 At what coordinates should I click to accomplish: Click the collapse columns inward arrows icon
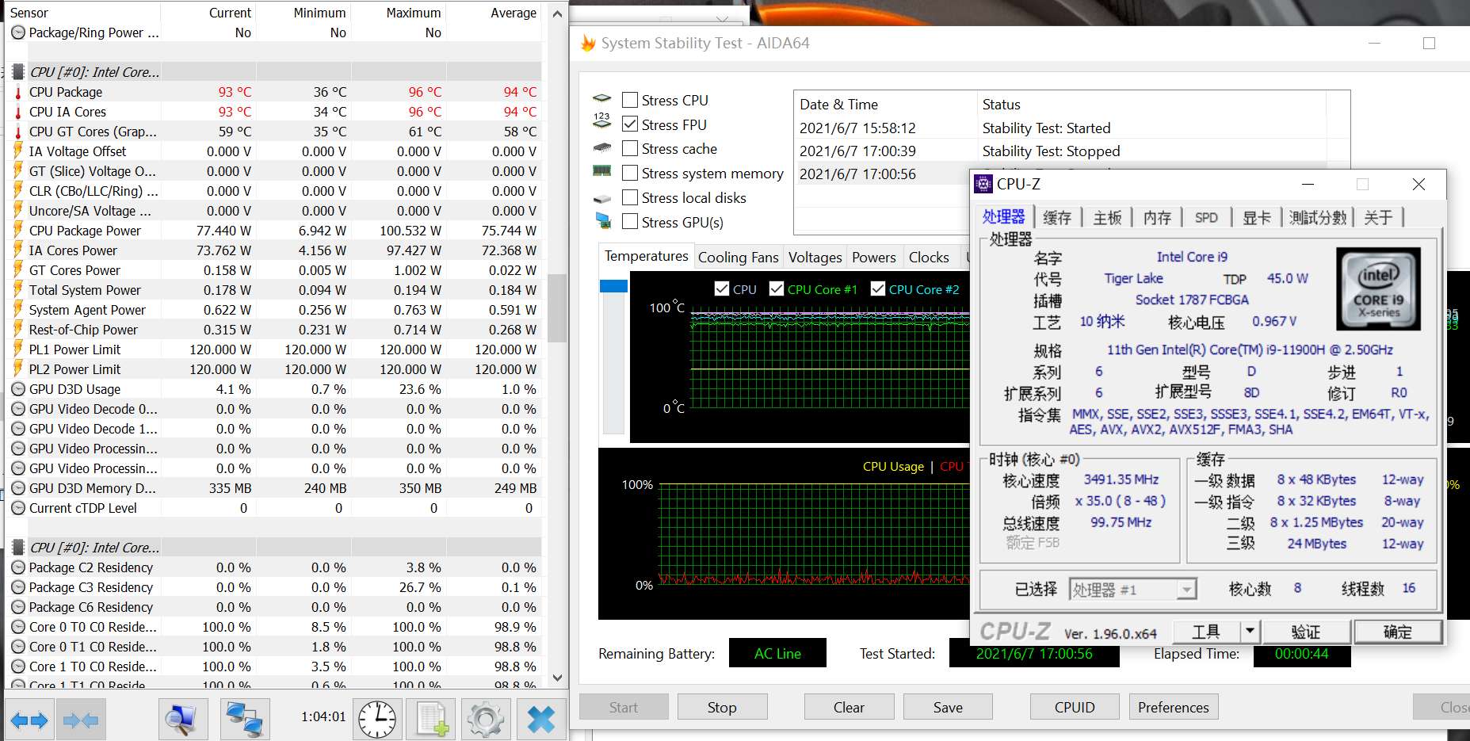click(81, 720)
